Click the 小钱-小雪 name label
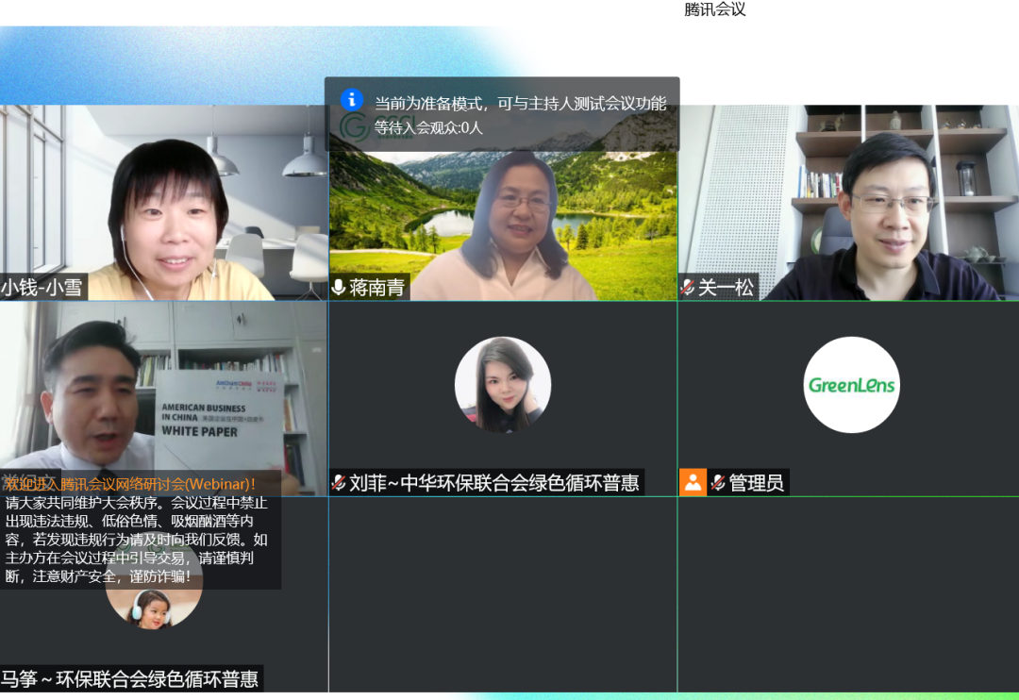 pos(42,287)
